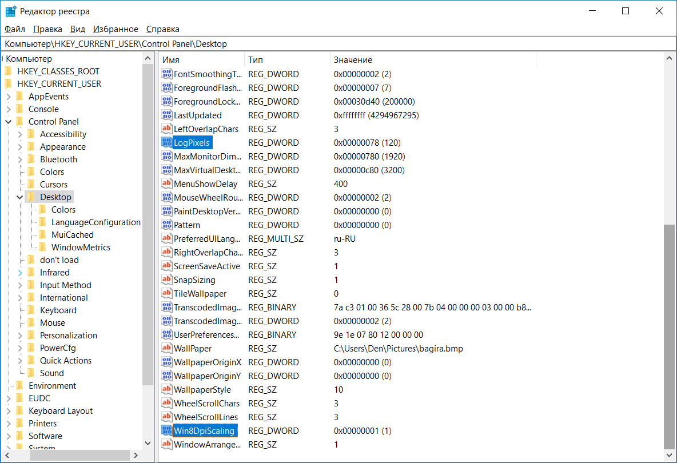This screenshot has width=677, height=463.
Task: Open the Вид menu
Action: [78, 29]
